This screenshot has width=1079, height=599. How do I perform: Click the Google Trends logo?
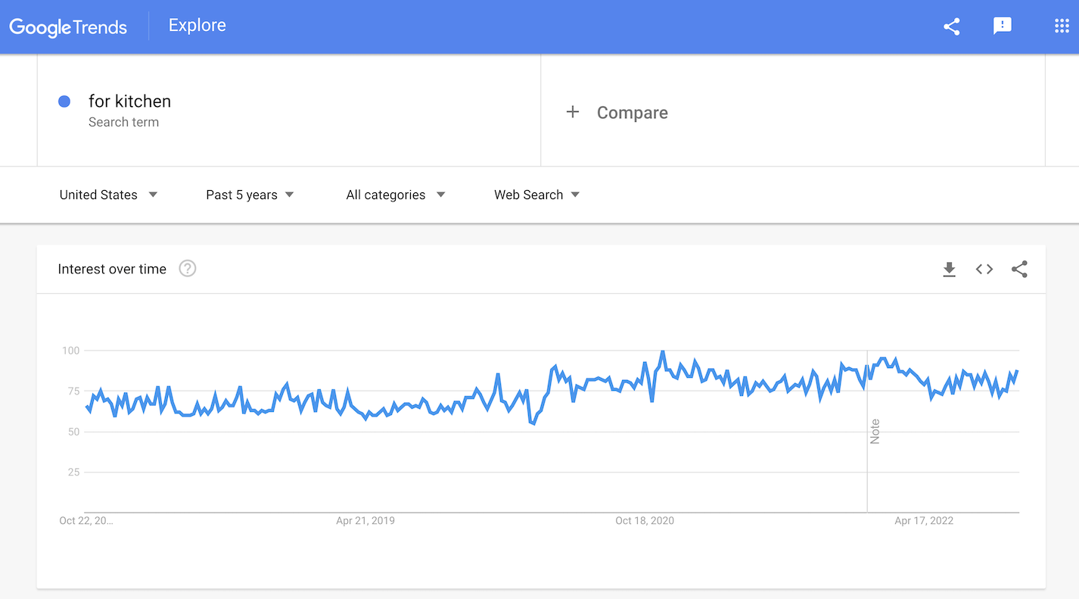[x=68, y=27]
